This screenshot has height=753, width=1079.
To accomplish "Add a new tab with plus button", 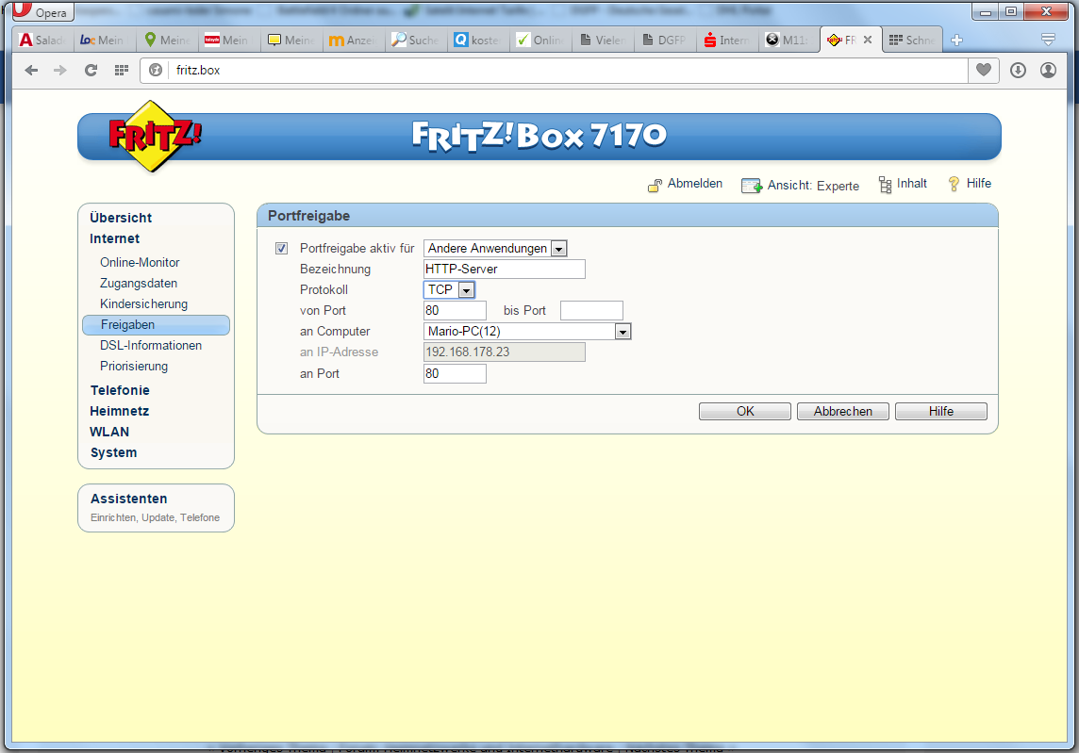I will click(x=956, y=40).
